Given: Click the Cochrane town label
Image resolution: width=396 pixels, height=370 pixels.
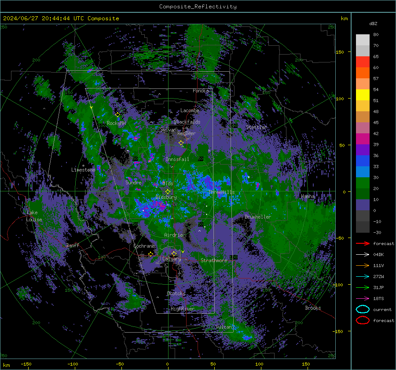Looking at the screenshot, I should pyautogui.click(x=144, y=246).
